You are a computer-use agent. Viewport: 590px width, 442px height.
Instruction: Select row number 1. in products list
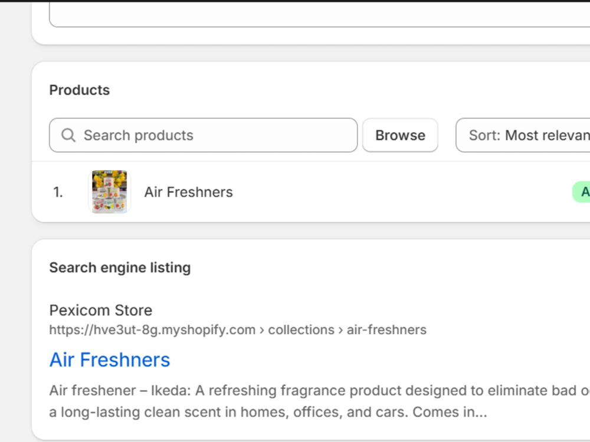point(58,192)
